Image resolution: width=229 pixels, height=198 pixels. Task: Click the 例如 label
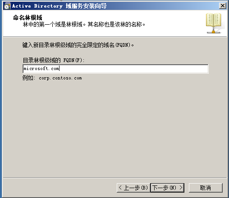28,78
